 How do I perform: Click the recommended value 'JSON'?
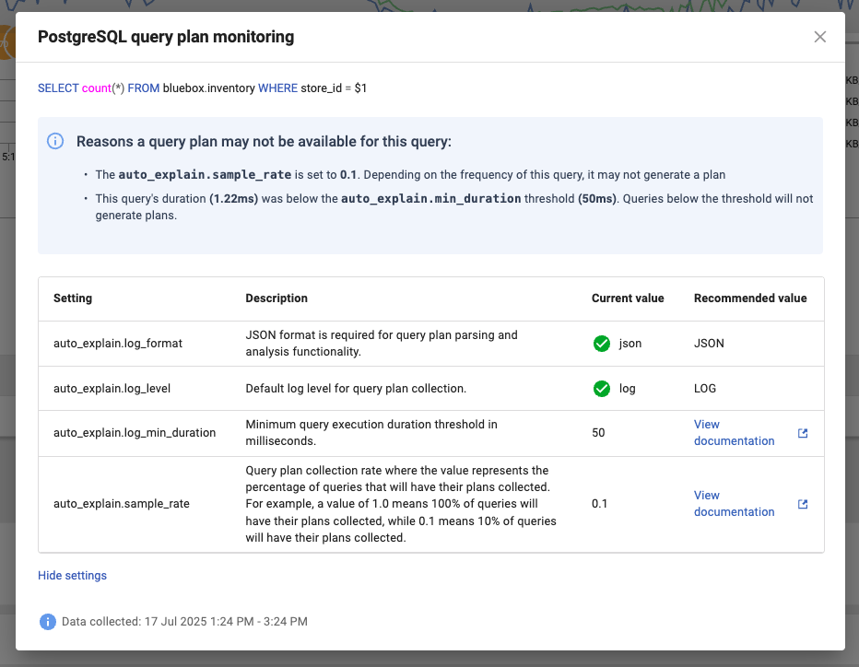pos(709,344)
